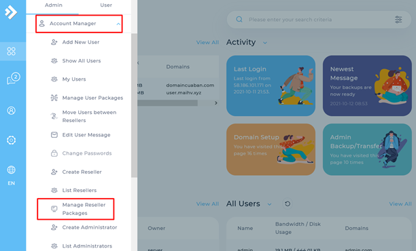This screenshot has width=416, height=251.
Task: Select Create Administrator entry
Action: (90, 227)
